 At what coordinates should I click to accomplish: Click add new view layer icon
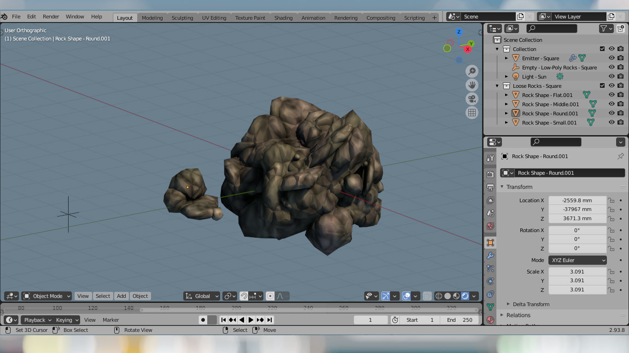(611, 17)
